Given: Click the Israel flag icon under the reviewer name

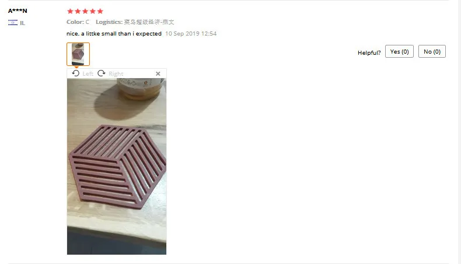Looking at the screenshot, I should [13, 23].
